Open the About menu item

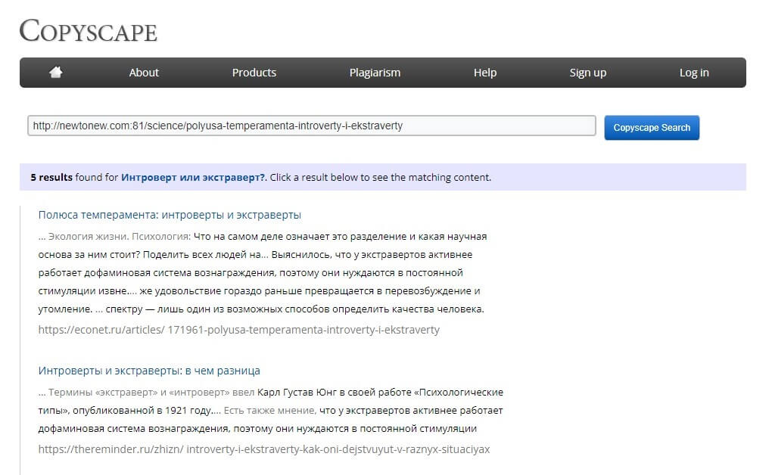pyautogui.click(x=144, y=73)
